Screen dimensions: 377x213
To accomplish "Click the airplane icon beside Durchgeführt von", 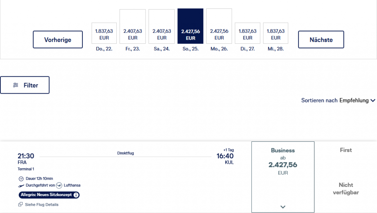I will [21, 185].
